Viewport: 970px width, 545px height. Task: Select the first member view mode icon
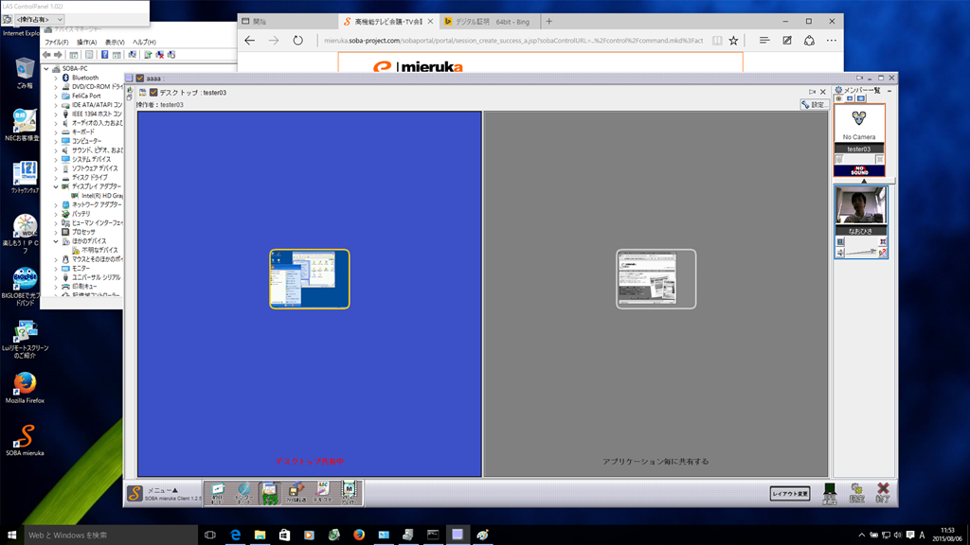(x=839, y=98)
